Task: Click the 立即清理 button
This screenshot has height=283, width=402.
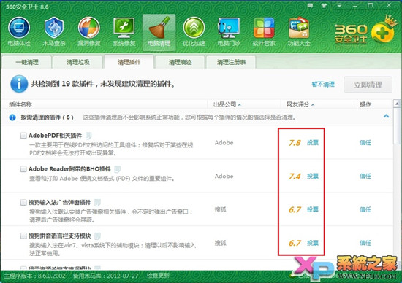Action: pos(368,85)
